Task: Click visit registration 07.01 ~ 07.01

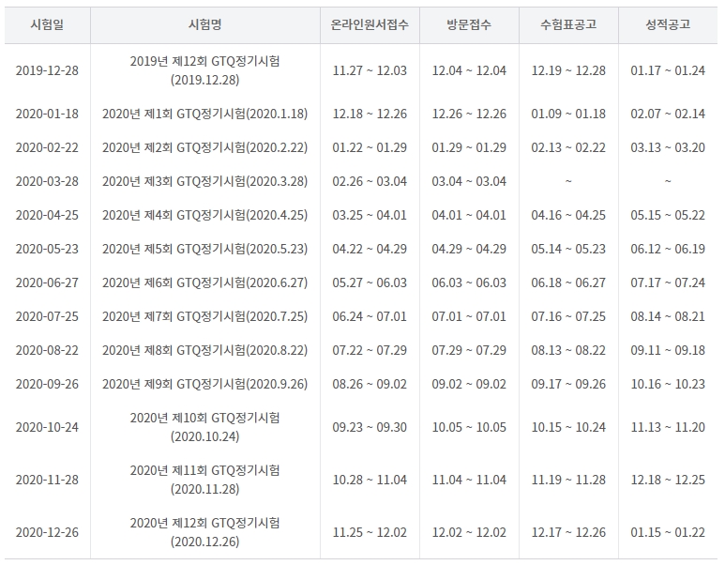Action: click(x=469, y=316)
